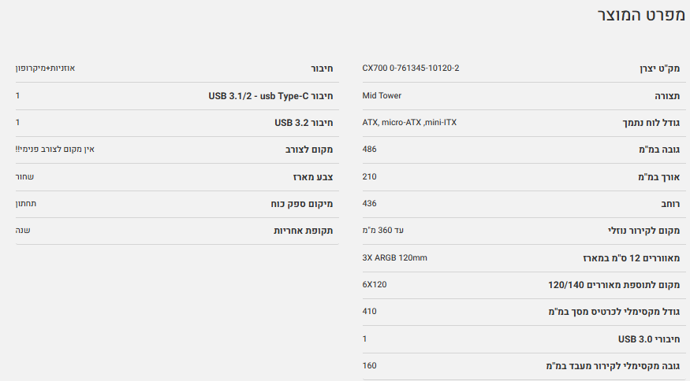The height and width of the screenshot is (381, 690).
Task: Select the "6X120" additional fans value
Action: click(375, 284)
